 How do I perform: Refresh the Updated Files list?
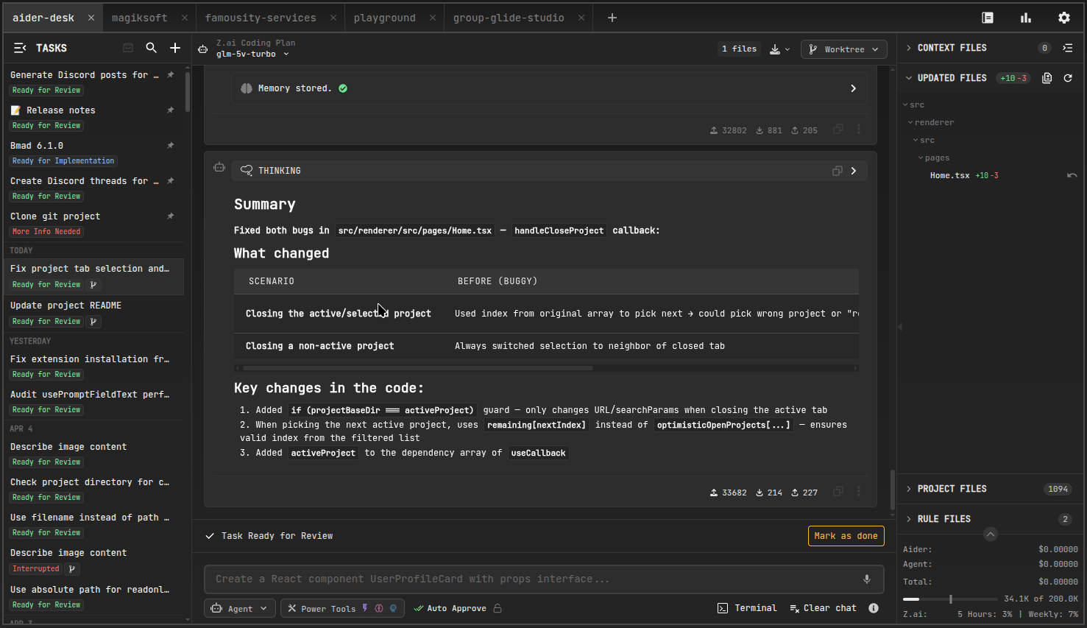(1068, 78)
